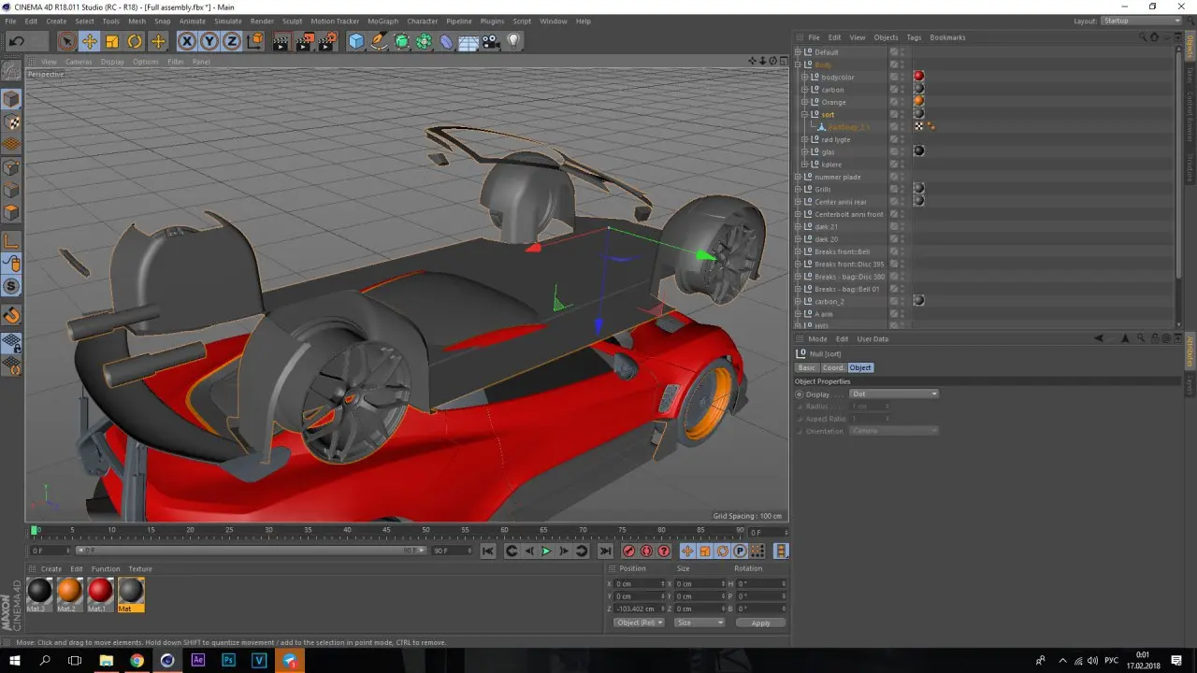Expand the nummer plade object
This screenshot has width=1197, height=673.
pyautogui.click(x=799, y=177)
